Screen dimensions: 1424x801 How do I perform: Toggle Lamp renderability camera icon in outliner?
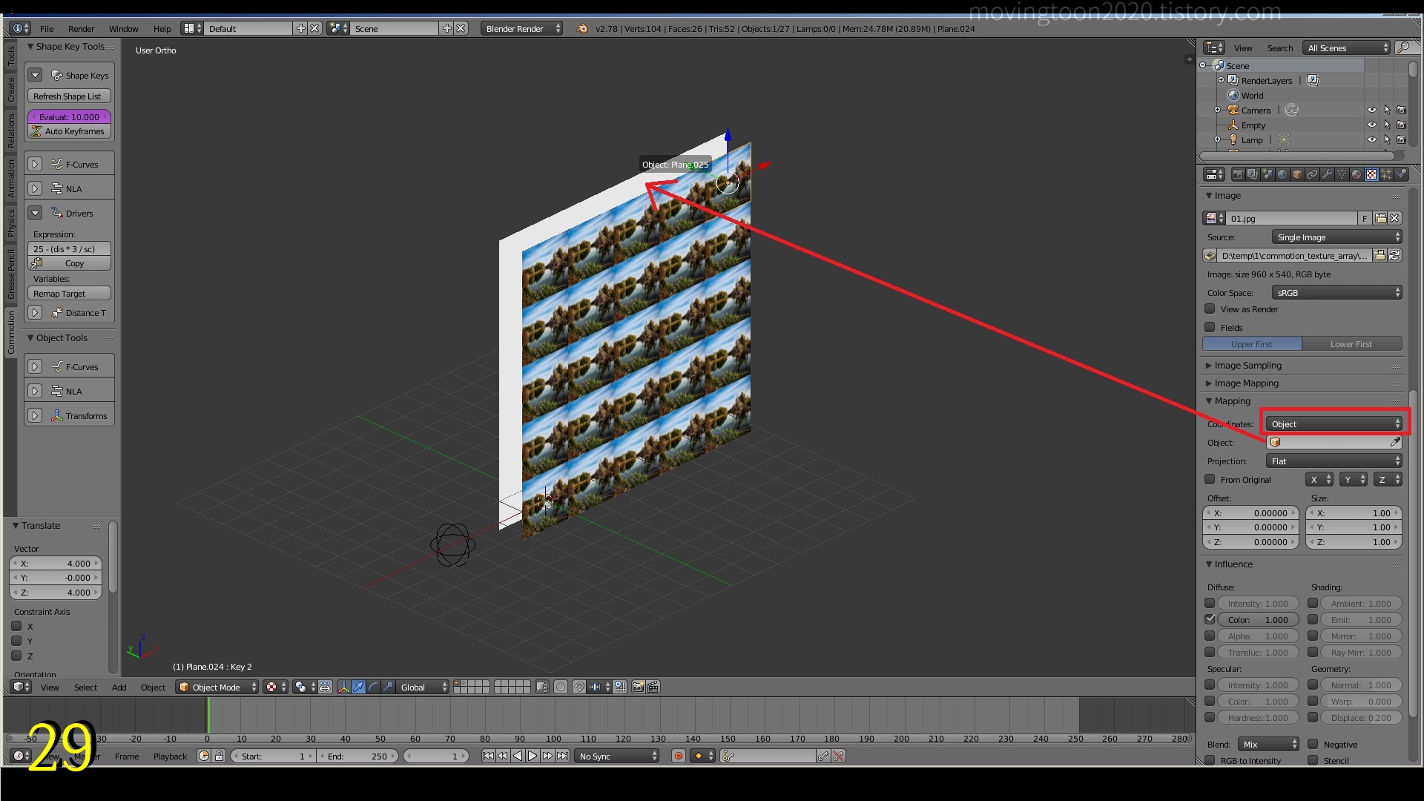1402,139
